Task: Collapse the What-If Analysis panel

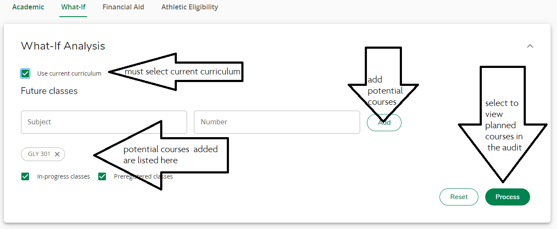Action: (530, 46)
